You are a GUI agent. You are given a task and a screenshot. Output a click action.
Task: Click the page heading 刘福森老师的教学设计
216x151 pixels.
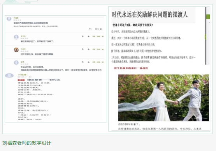pos(27,143)
